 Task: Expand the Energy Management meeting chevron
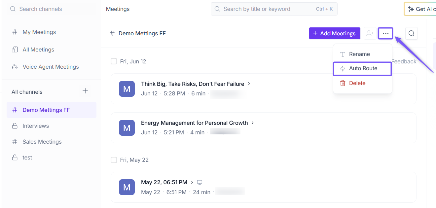[253, 123]
